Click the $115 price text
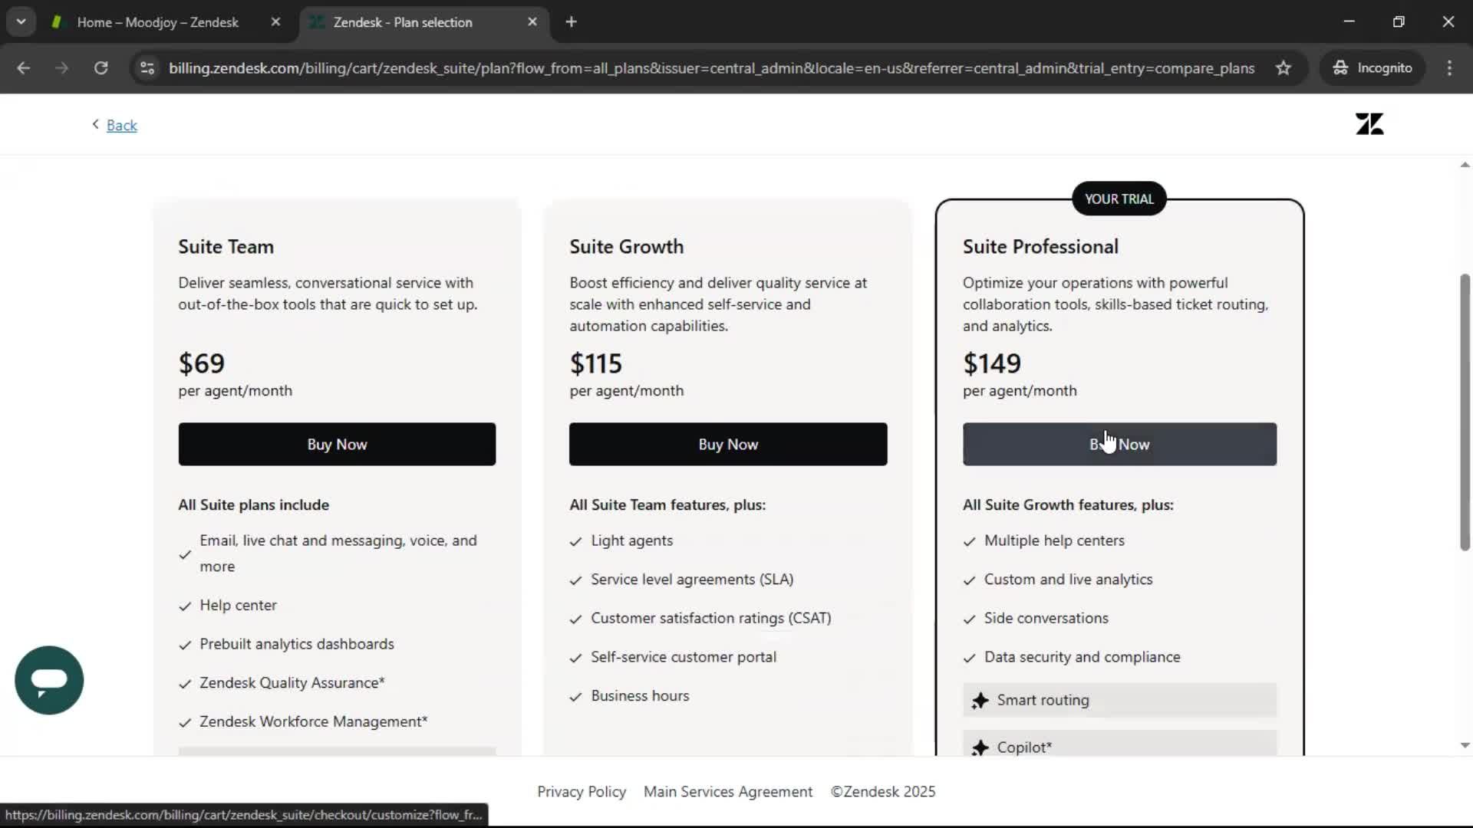The width and height of the screenshot is (1473, 828). click(595, 363)
